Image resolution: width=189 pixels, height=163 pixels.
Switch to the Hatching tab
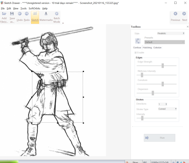pyautogui.click(x=147, y=48)
